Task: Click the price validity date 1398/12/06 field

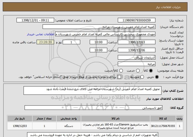Action: [x=137, y=50]
